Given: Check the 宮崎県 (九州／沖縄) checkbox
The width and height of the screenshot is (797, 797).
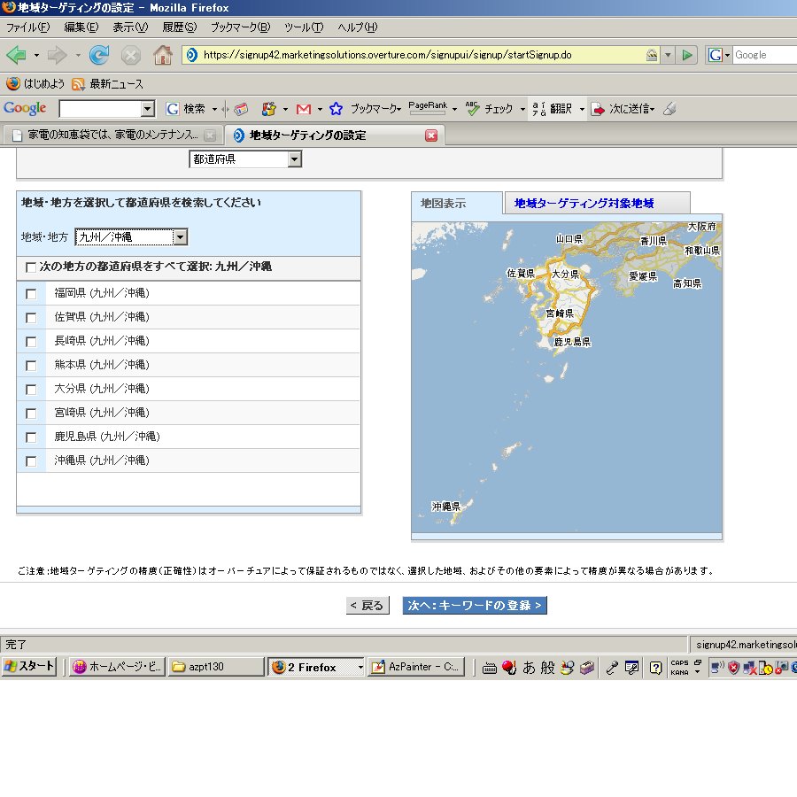Looking at the screenshot, I should click(31, 414).
